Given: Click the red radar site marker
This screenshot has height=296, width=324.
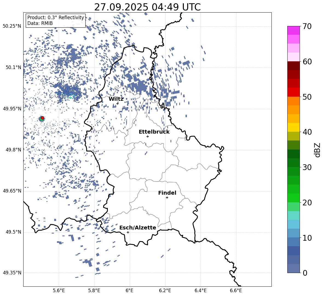Looking at the screenshot, I should 42,118.
